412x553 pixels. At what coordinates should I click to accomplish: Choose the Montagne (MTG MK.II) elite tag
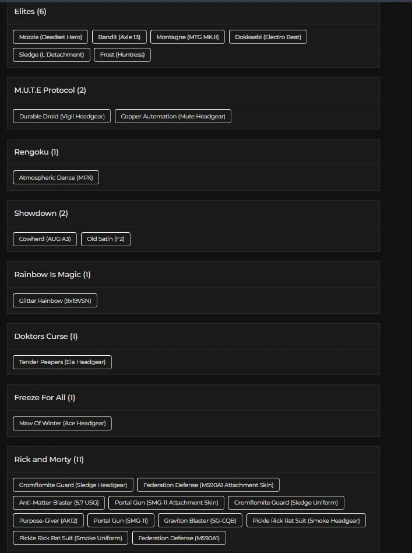click(188, 37)
